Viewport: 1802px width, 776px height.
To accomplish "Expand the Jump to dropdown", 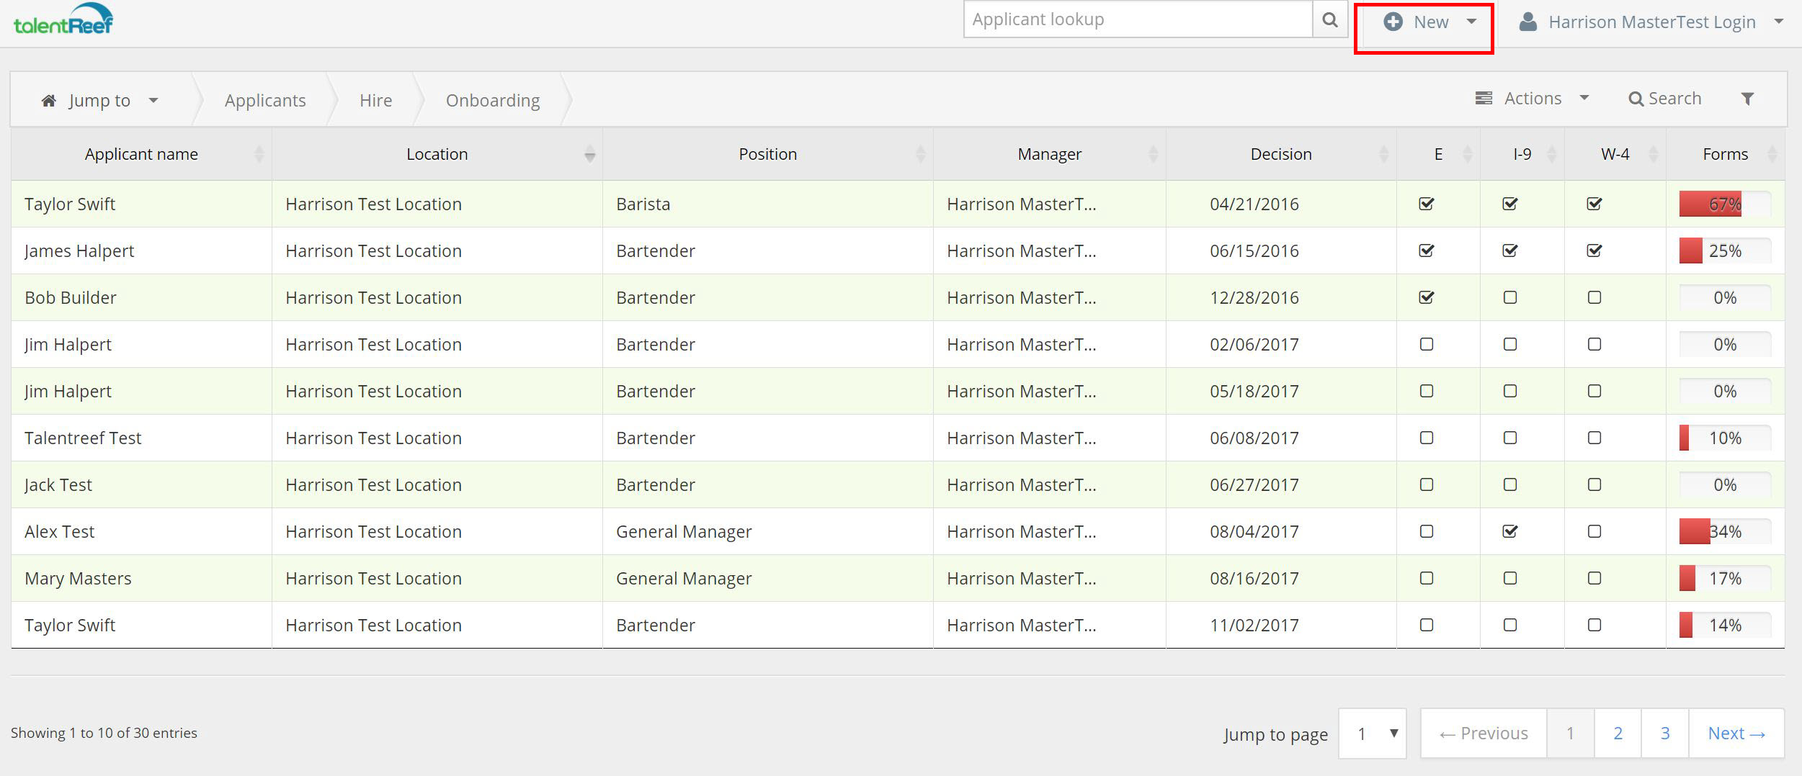I will coord(153,100).
